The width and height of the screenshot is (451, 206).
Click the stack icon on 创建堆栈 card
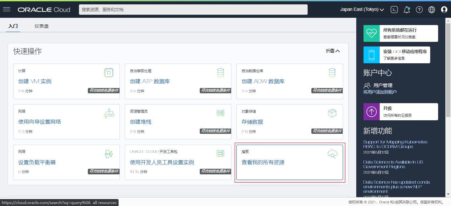tap(220, 113)
